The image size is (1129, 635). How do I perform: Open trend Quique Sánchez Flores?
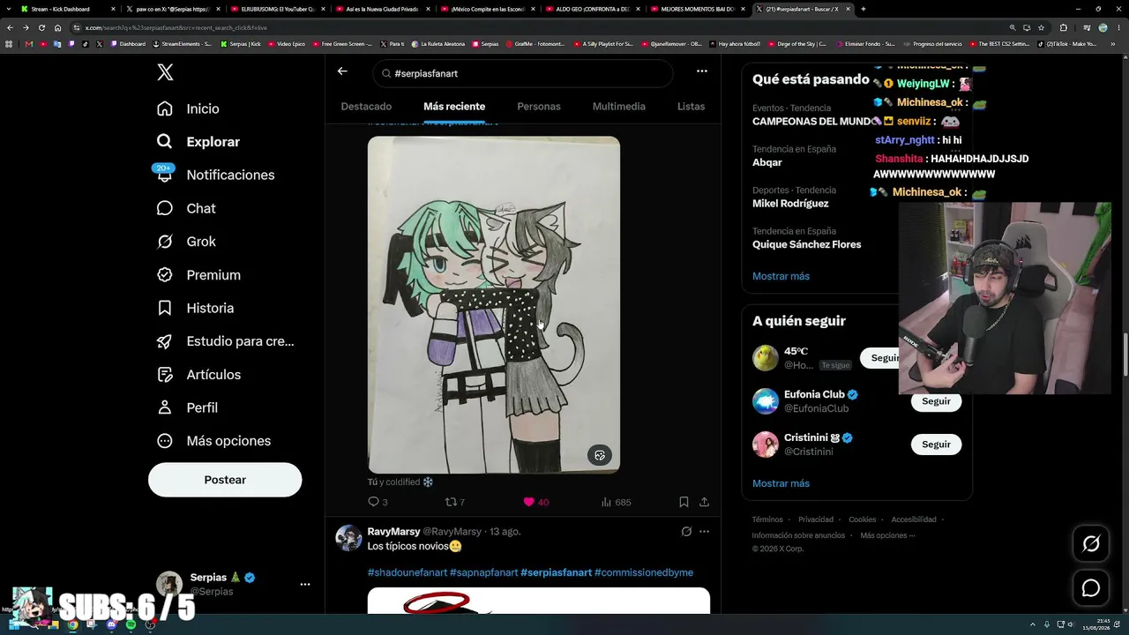(x=807, y=244)
